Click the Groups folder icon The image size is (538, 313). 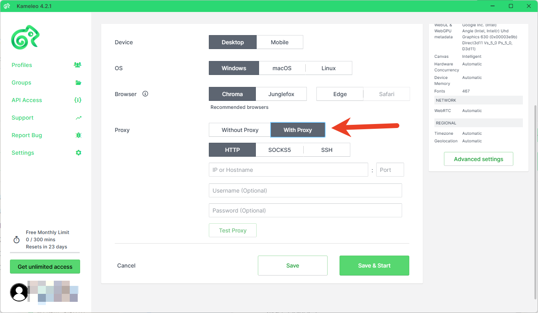pyautogui.click(x=78, y=83)
